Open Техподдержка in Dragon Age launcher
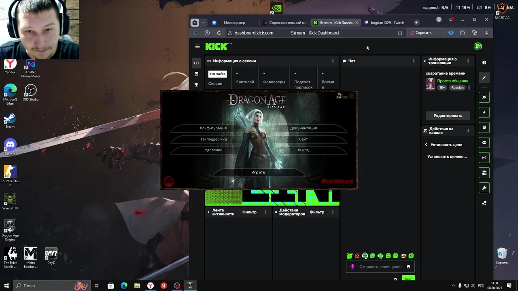The width and height of the screenshot is (518, 291). point(213,139)
